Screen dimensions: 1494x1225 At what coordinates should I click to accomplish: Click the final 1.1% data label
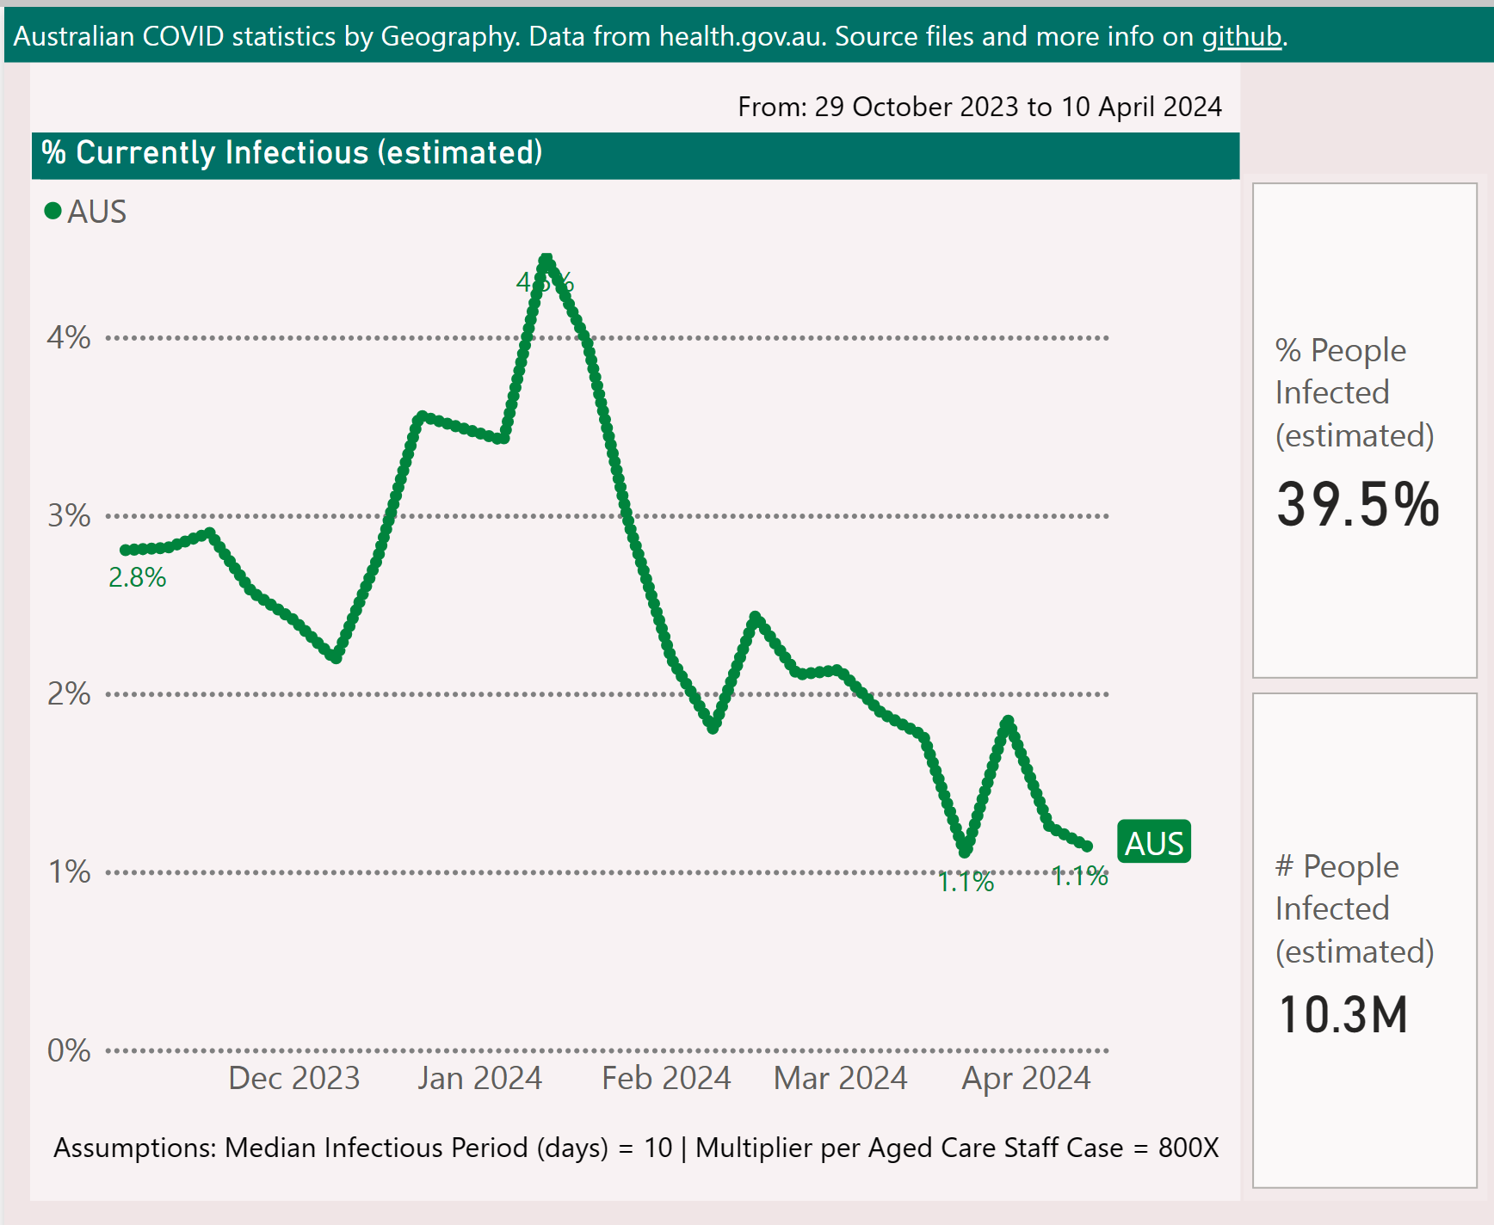tap(1080, 876)
